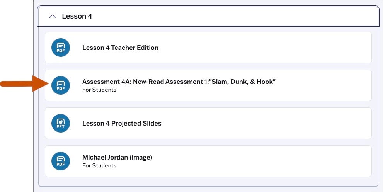Screen dimensions: 383x192
Task: Click empty area of Michael Jordan card
Action: click(271, 161)
